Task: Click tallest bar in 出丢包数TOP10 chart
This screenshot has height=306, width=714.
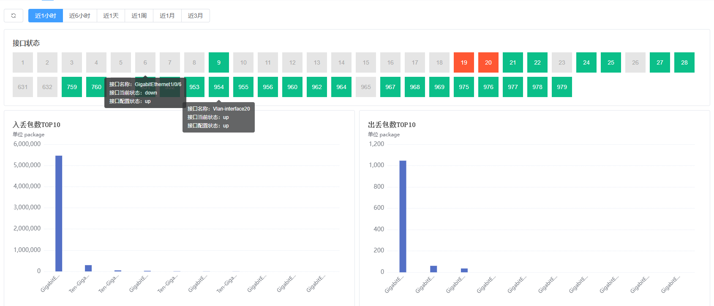Action: 403,217
